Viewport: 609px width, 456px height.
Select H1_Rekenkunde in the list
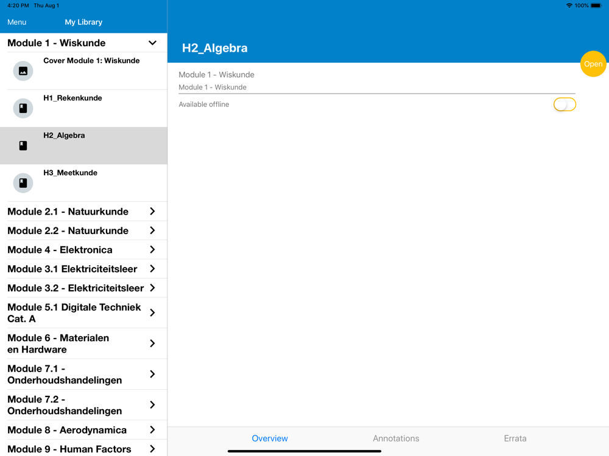[x=83, y=108]
